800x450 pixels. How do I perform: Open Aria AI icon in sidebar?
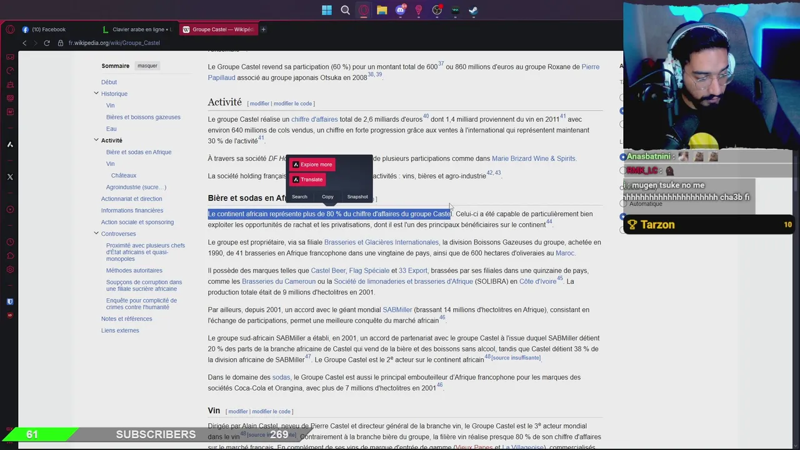coord(10,144)
